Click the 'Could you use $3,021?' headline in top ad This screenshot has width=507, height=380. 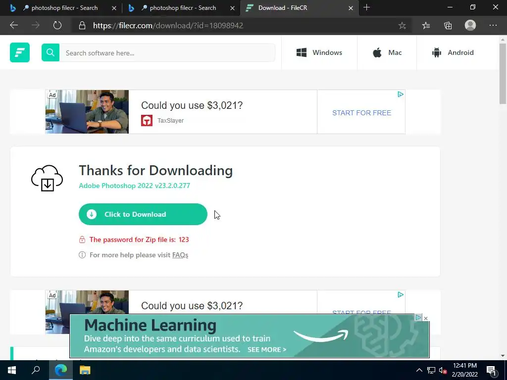coord(192,105)
